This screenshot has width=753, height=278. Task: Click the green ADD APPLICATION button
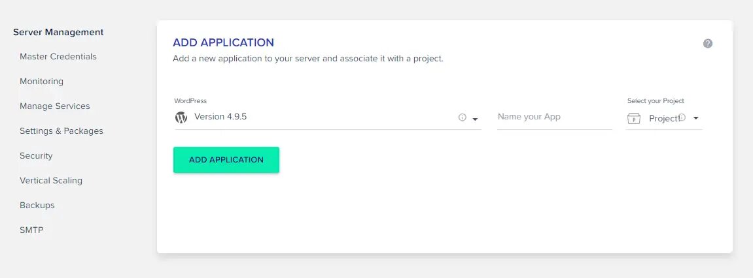[226, 160]
